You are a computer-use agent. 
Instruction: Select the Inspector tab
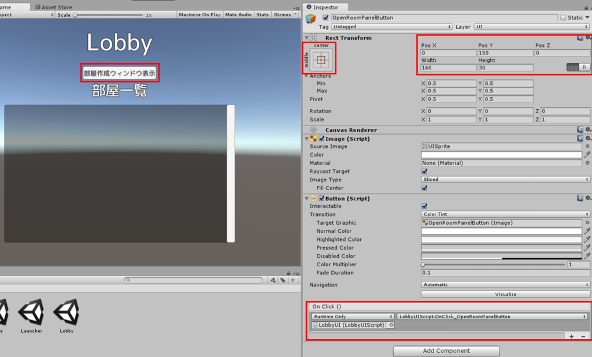(x=325, y=7)
